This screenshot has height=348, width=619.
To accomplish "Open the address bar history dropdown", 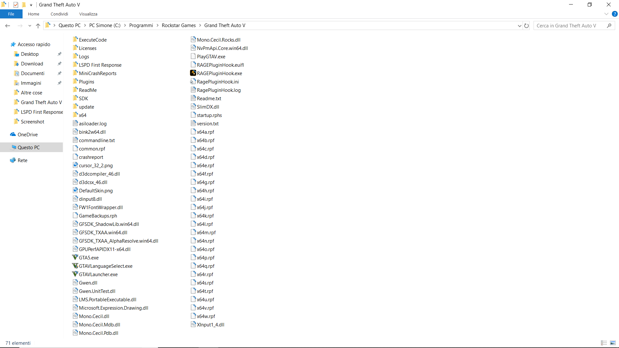I will [x=519, y=26].
